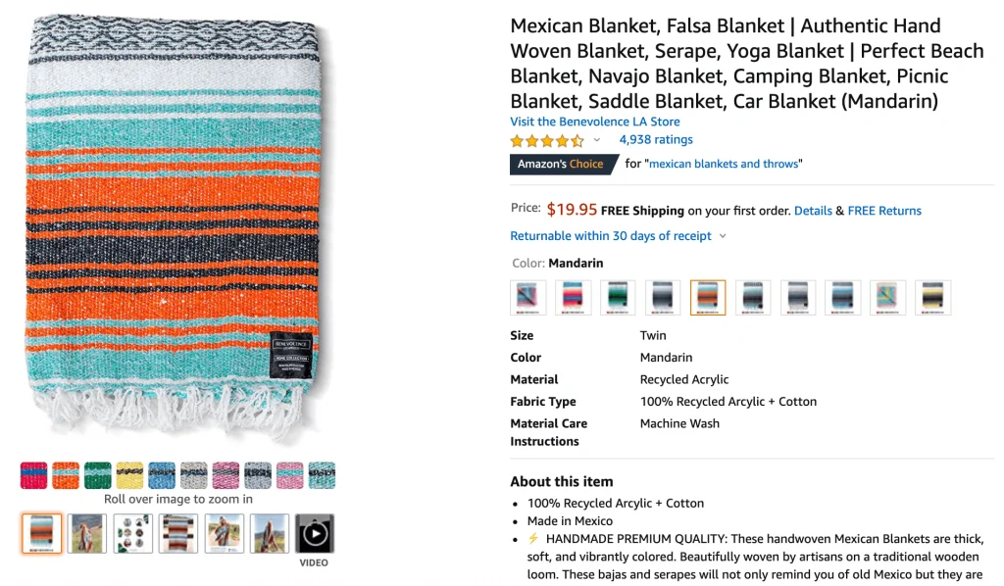Play the product video thumbnail
Viewport: 1004px width, 586px height.
tap(315, 533)
